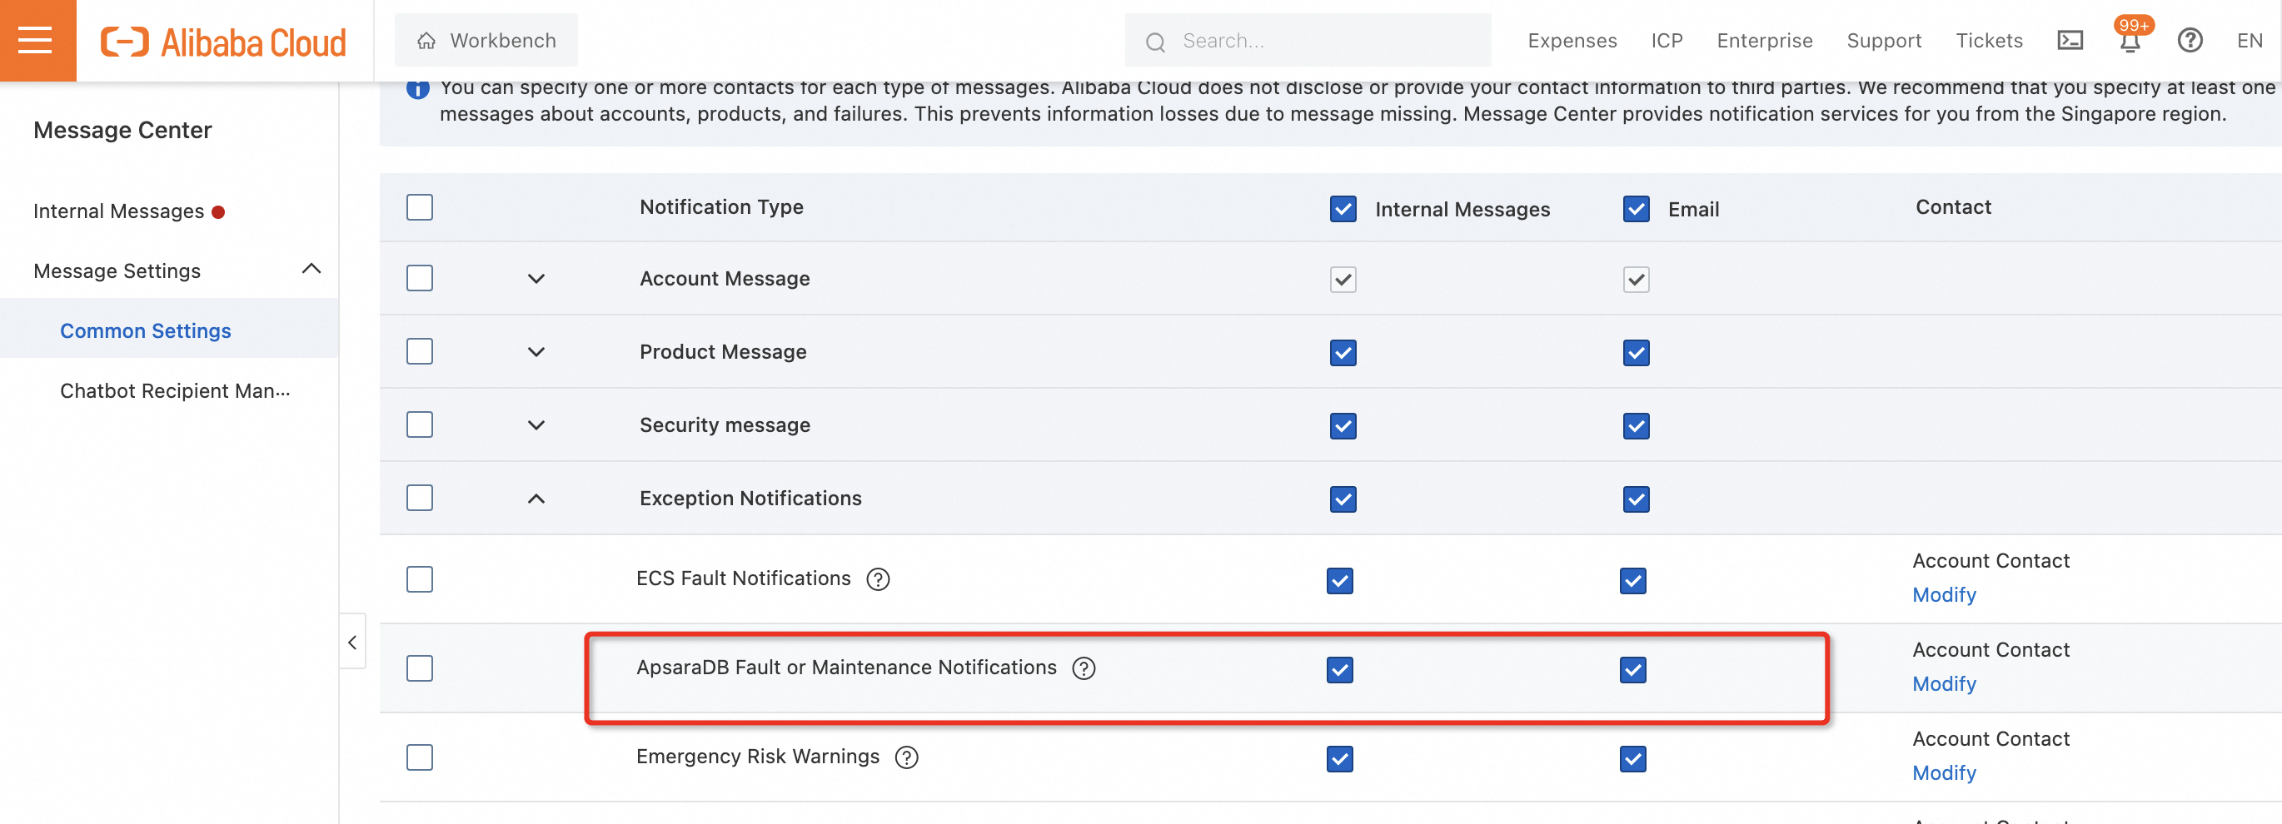This screenshot has height=824, width=2282.
Task: Modify contact for ECS Fault Notifications
Action: 1944,595
